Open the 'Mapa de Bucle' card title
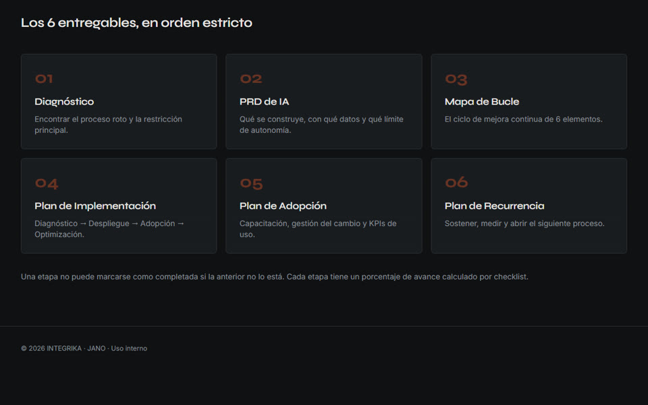Screen dimensions: 648x405 point(482,102)
